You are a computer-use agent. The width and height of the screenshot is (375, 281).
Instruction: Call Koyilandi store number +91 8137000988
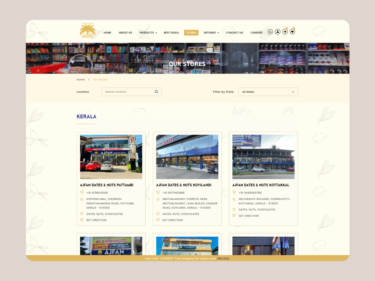[173, 192]
